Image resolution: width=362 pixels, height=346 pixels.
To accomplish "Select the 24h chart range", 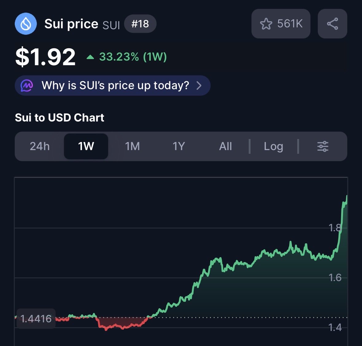I will click(40, 146).
